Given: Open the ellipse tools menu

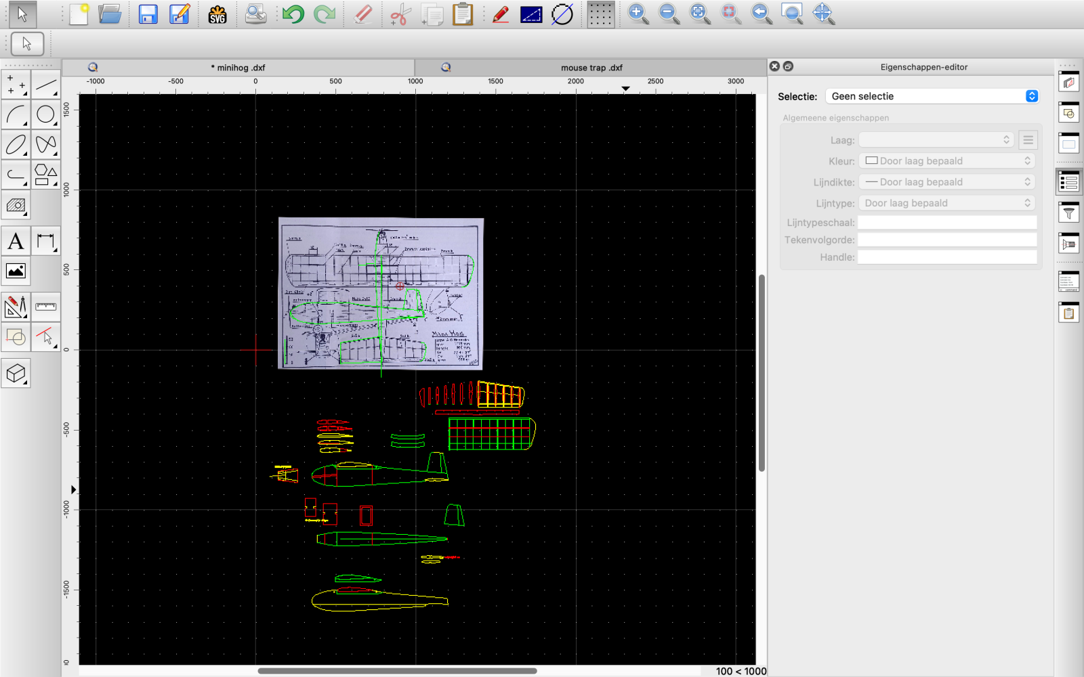Looking at the screenshot, I should click(x=16, y=144).
